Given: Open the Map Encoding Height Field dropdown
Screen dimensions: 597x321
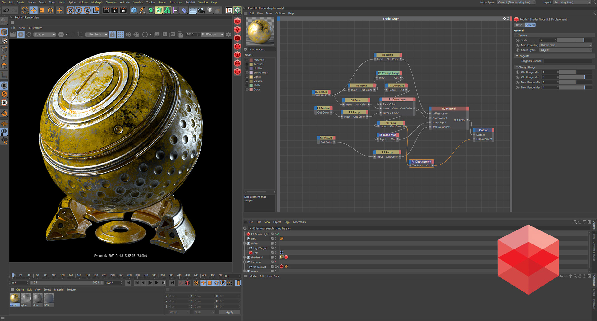Looking at the screenshot, I should coord(566,45).
